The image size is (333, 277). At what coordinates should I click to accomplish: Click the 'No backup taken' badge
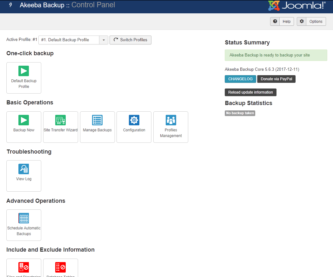240,113
